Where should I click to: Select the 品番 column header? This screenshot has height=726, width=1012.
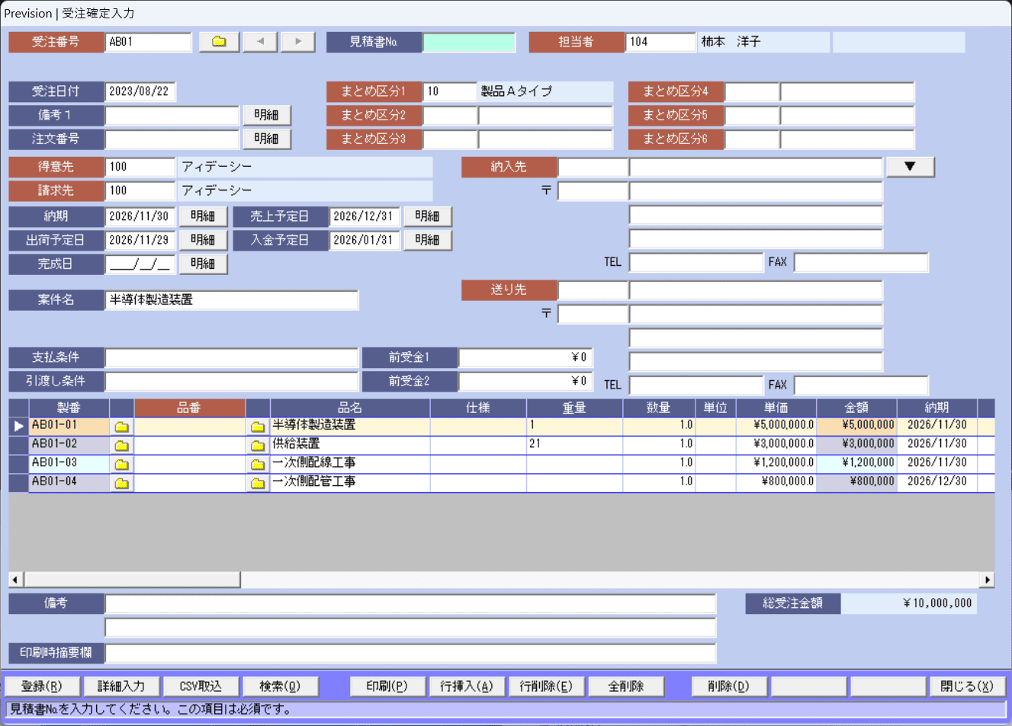(x=189, y=408)
